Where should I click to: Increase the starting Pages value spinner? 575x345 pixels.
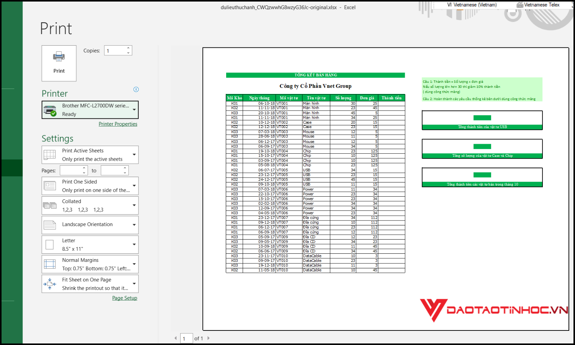pyautogui.click(x=84, y=168)
